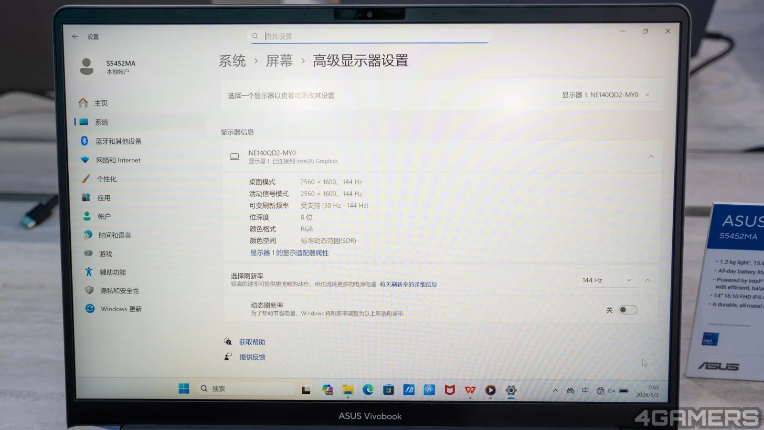Screen dimensions: 764x430
Task: Click the taskbar 搜索 search box
Action: tap(245, 389)
